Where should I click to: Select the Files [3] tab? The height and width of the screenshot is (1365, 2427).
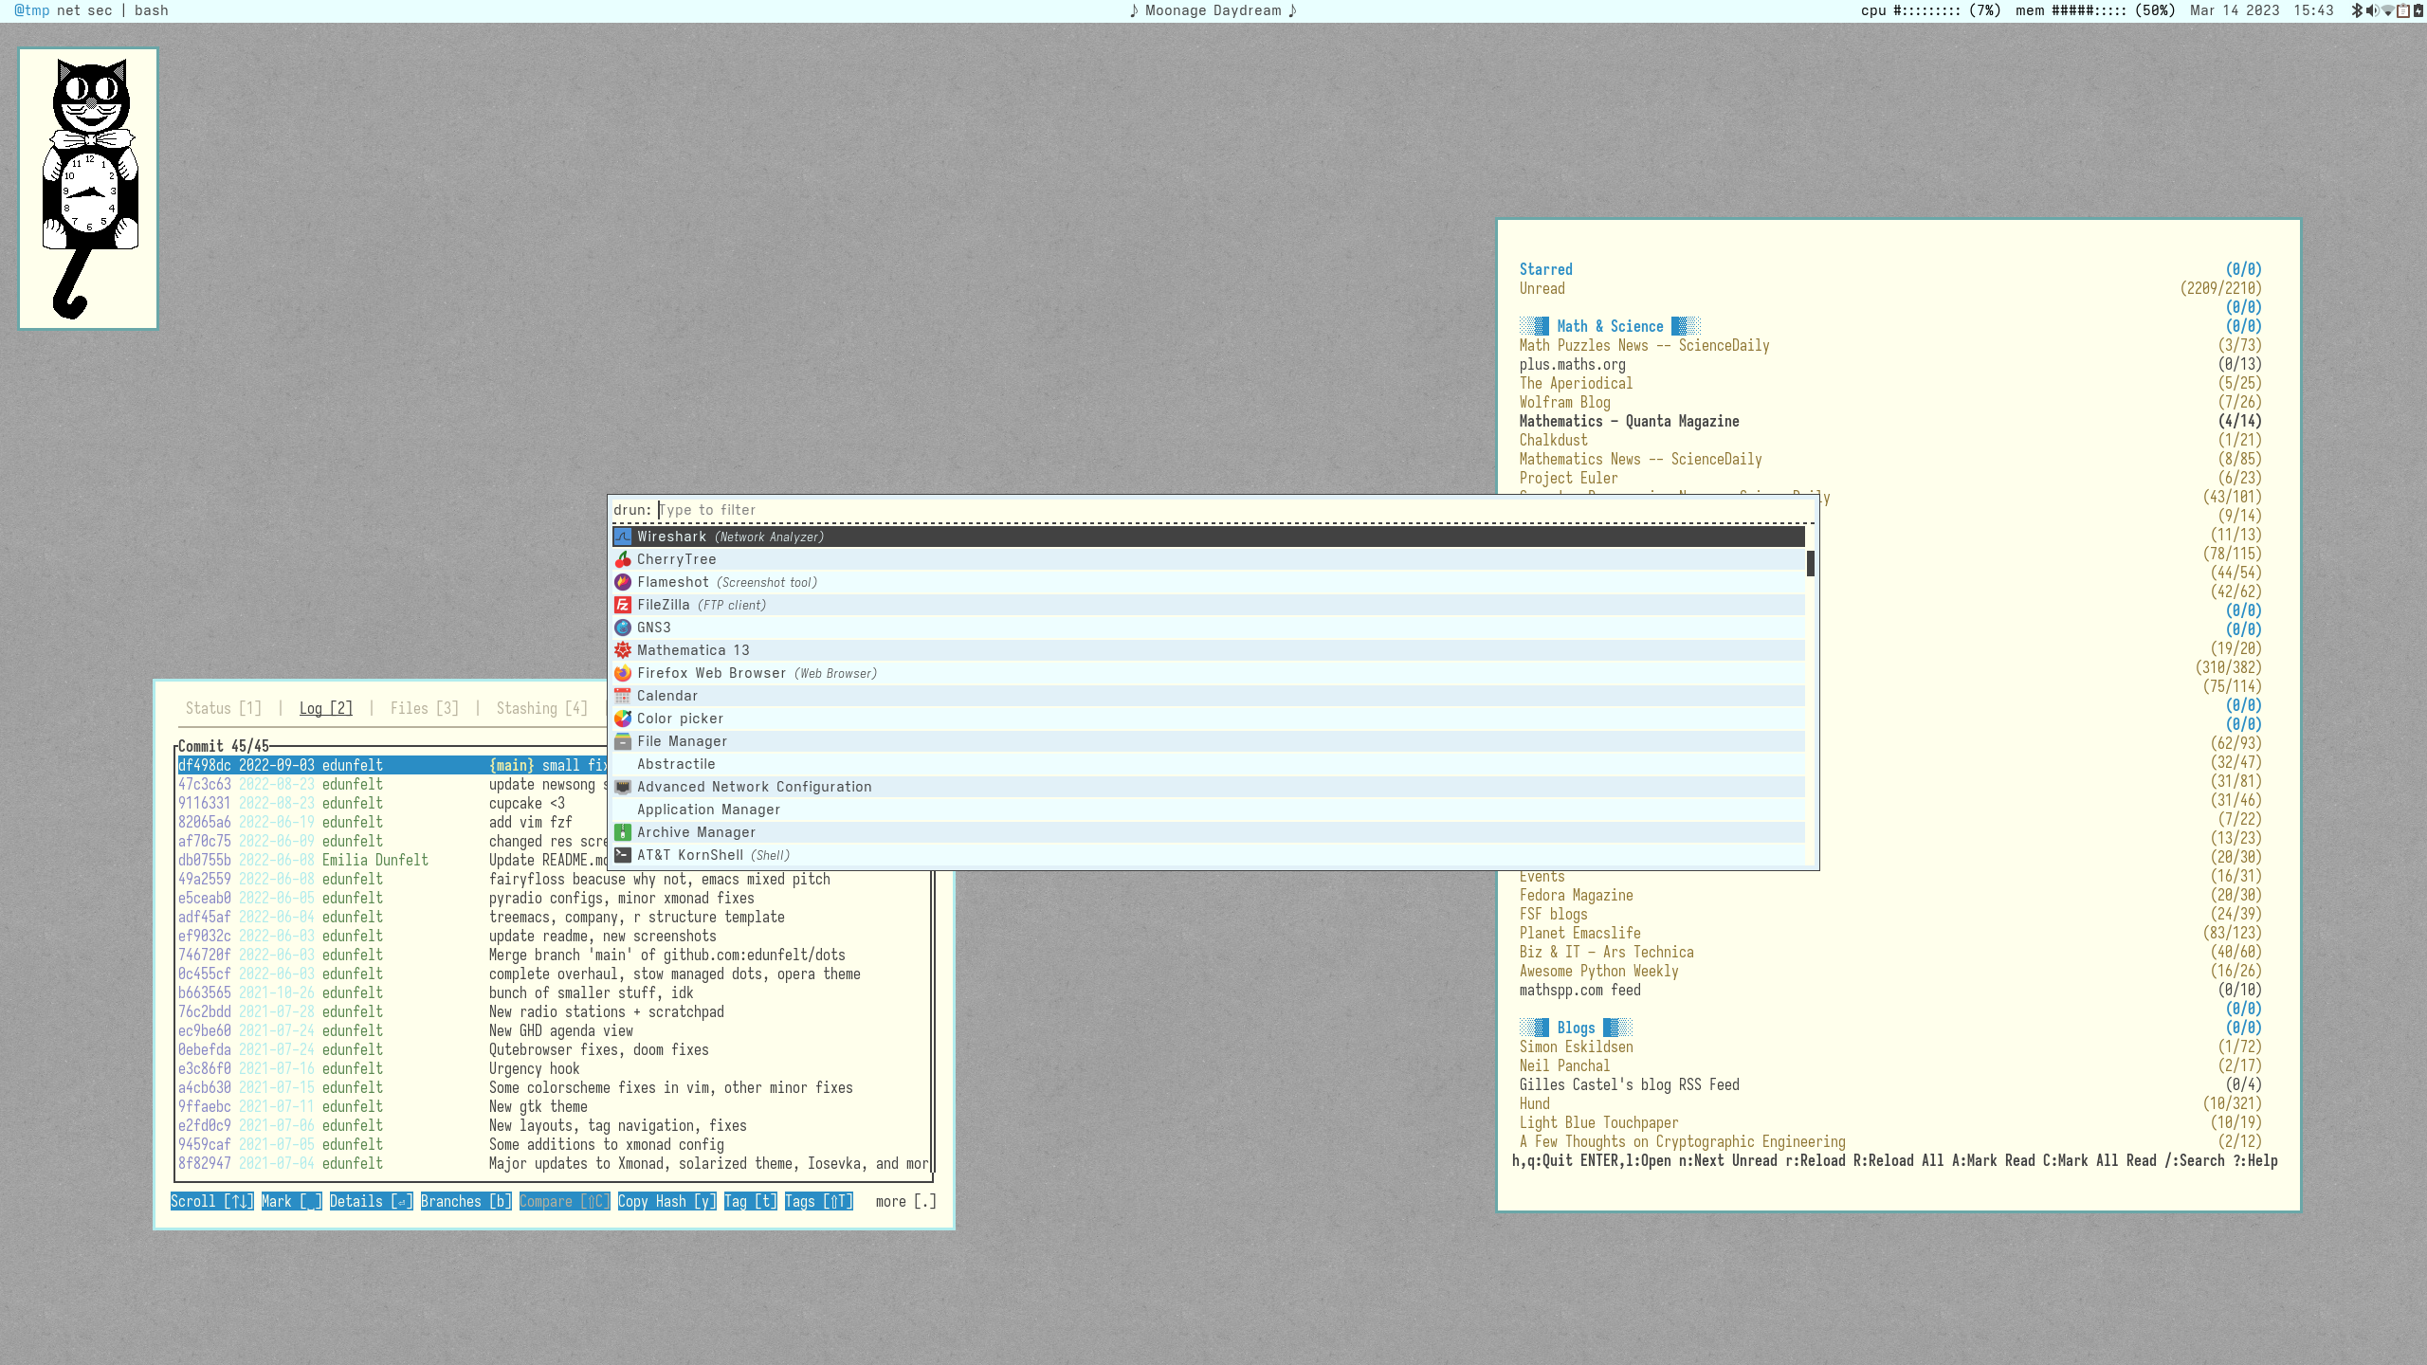pos(424,708)
